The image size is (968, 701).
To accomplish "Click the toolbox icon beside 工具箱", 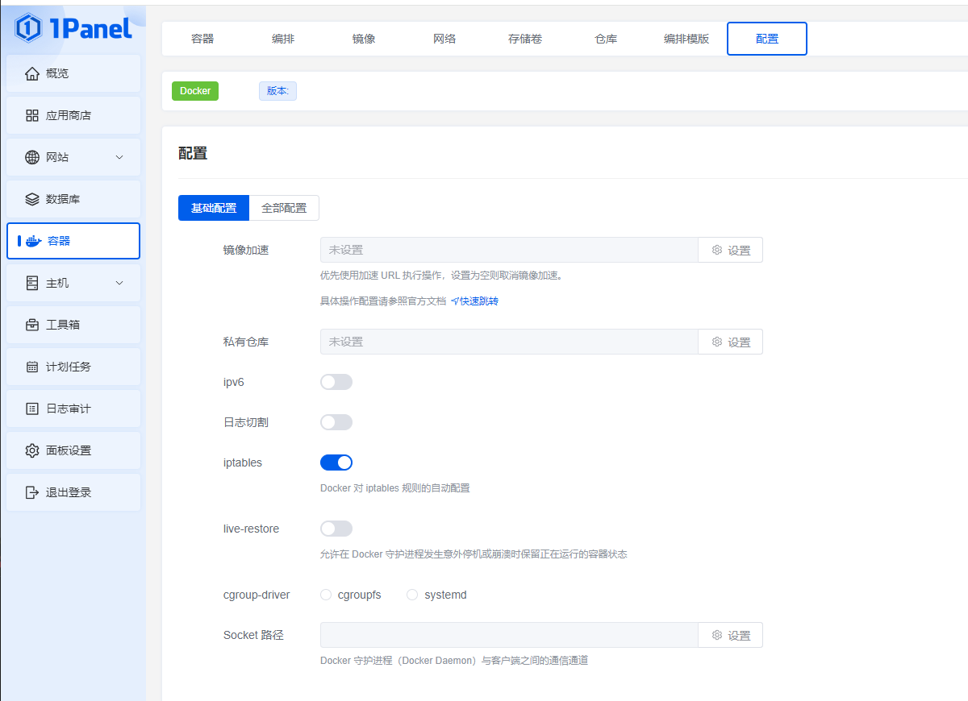I will (32, 325).
